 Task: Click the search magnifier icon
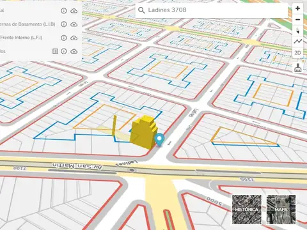coord(141,10)
